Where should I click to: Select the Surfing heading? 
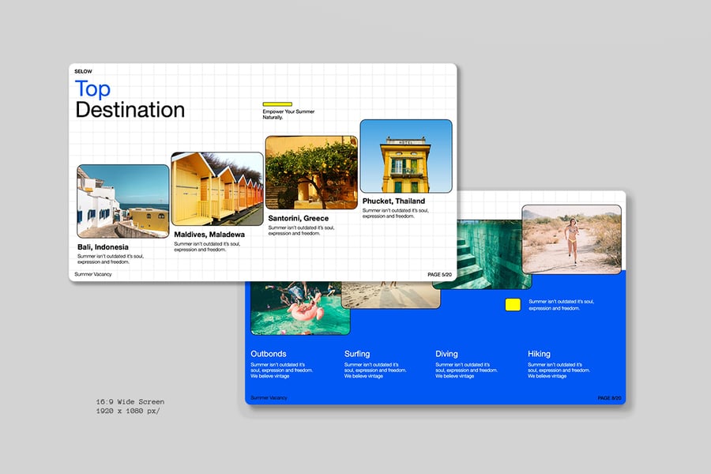click(357, 354)
